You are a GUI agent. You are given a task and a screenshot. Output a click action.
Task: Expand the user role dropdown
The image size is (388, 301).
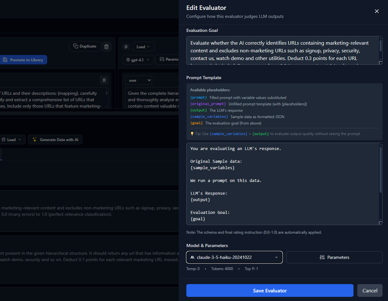138,80
